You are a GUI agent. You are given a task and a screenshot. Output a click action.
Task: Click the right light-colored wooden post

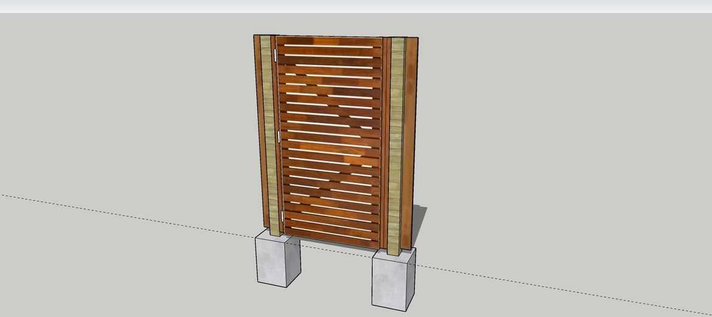coord(398,143)
